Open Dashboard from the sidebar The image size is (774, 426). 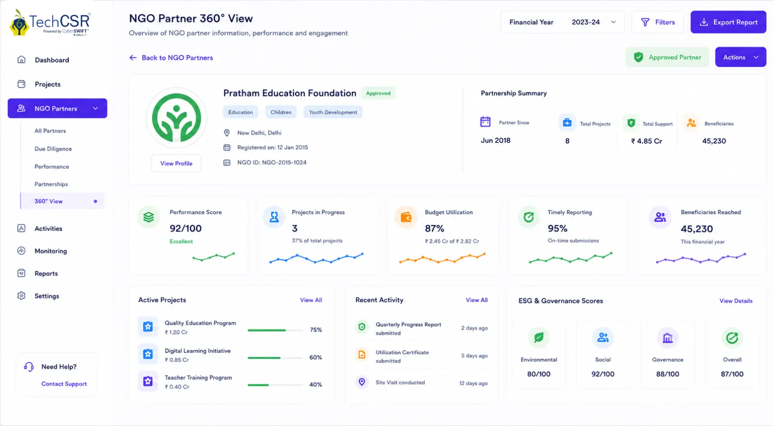(52, 60)
